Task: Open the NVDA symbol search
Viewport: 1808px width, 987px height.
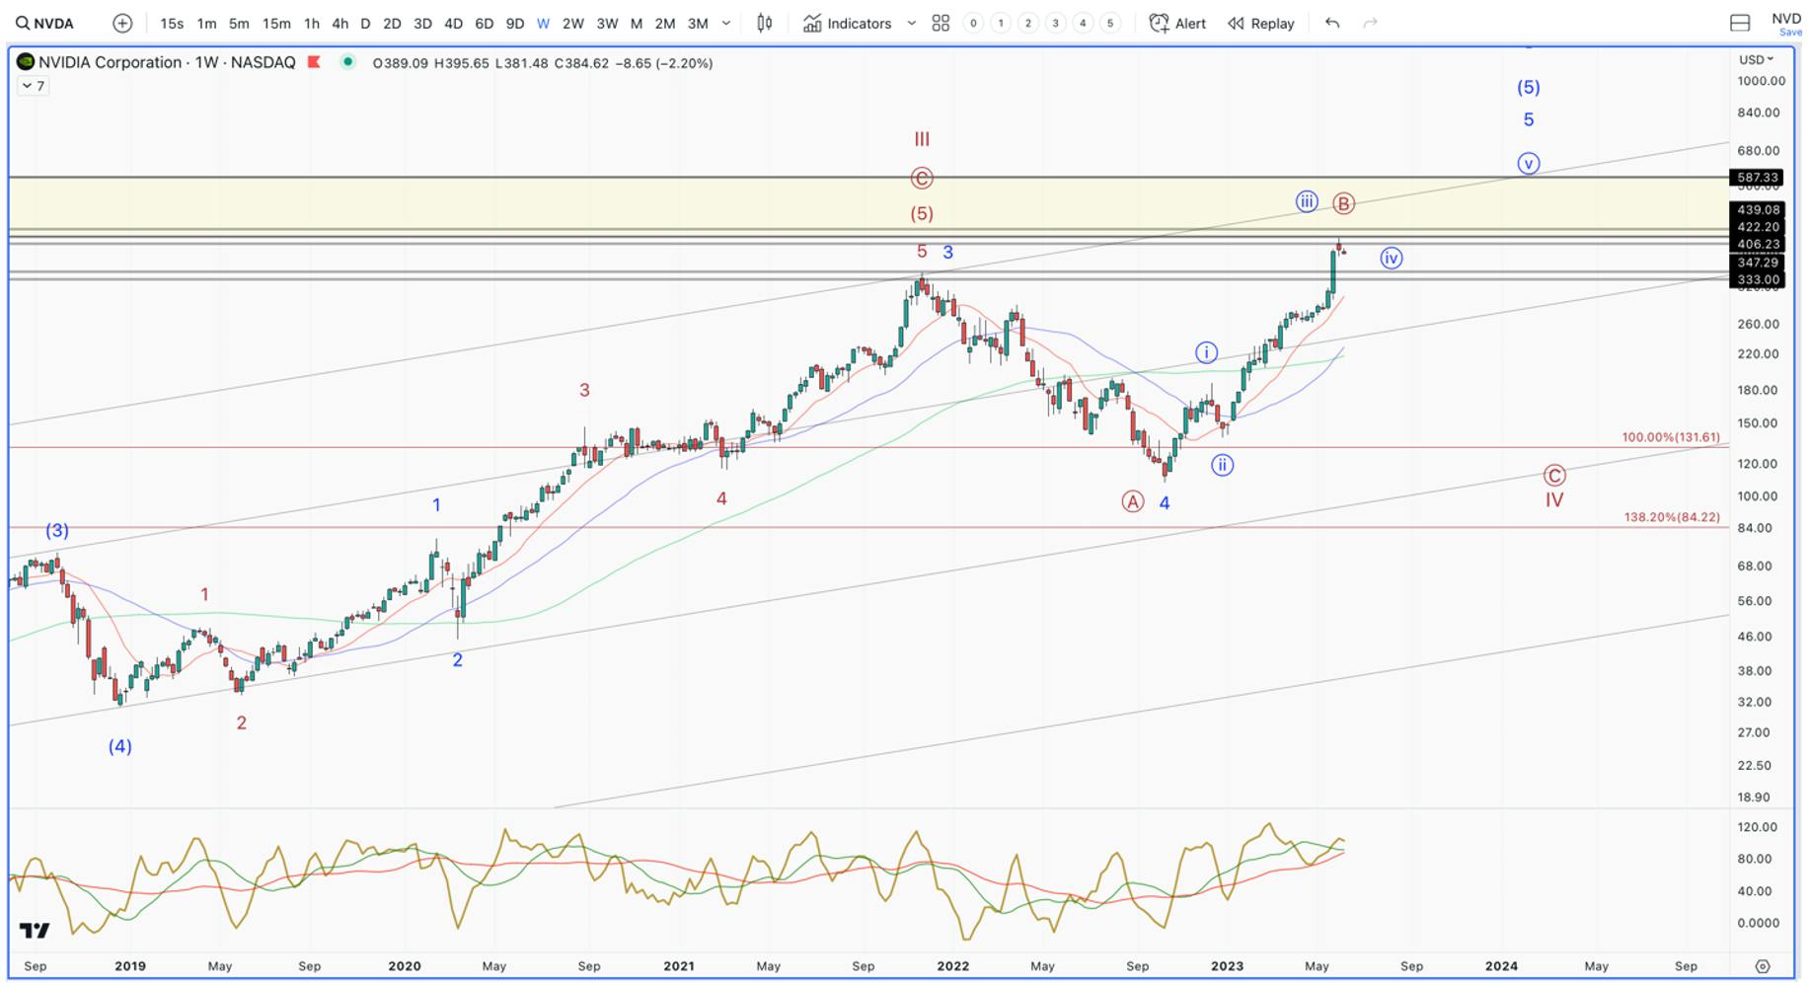Action: pyautogui.click(x=44, y=24)
